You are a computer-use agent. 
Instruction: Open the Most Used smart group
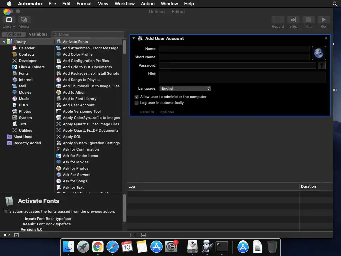click(23, 136)
